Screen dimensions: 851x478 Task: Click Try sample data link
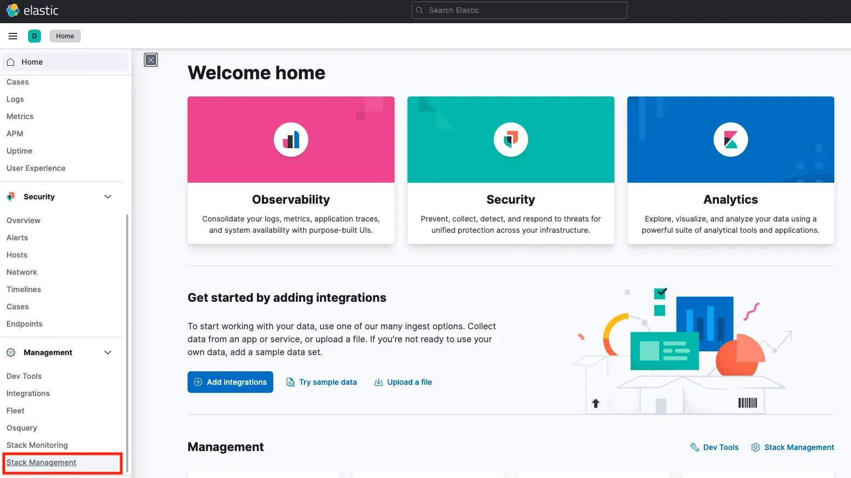pos(322,382)
